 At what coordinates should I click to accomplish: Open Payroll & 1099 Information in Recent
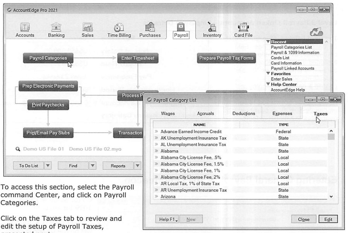click(295, 52)
